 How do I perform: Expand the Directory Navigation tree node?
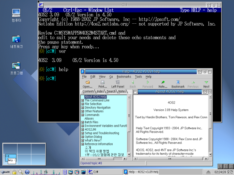(x=83, y=108)
